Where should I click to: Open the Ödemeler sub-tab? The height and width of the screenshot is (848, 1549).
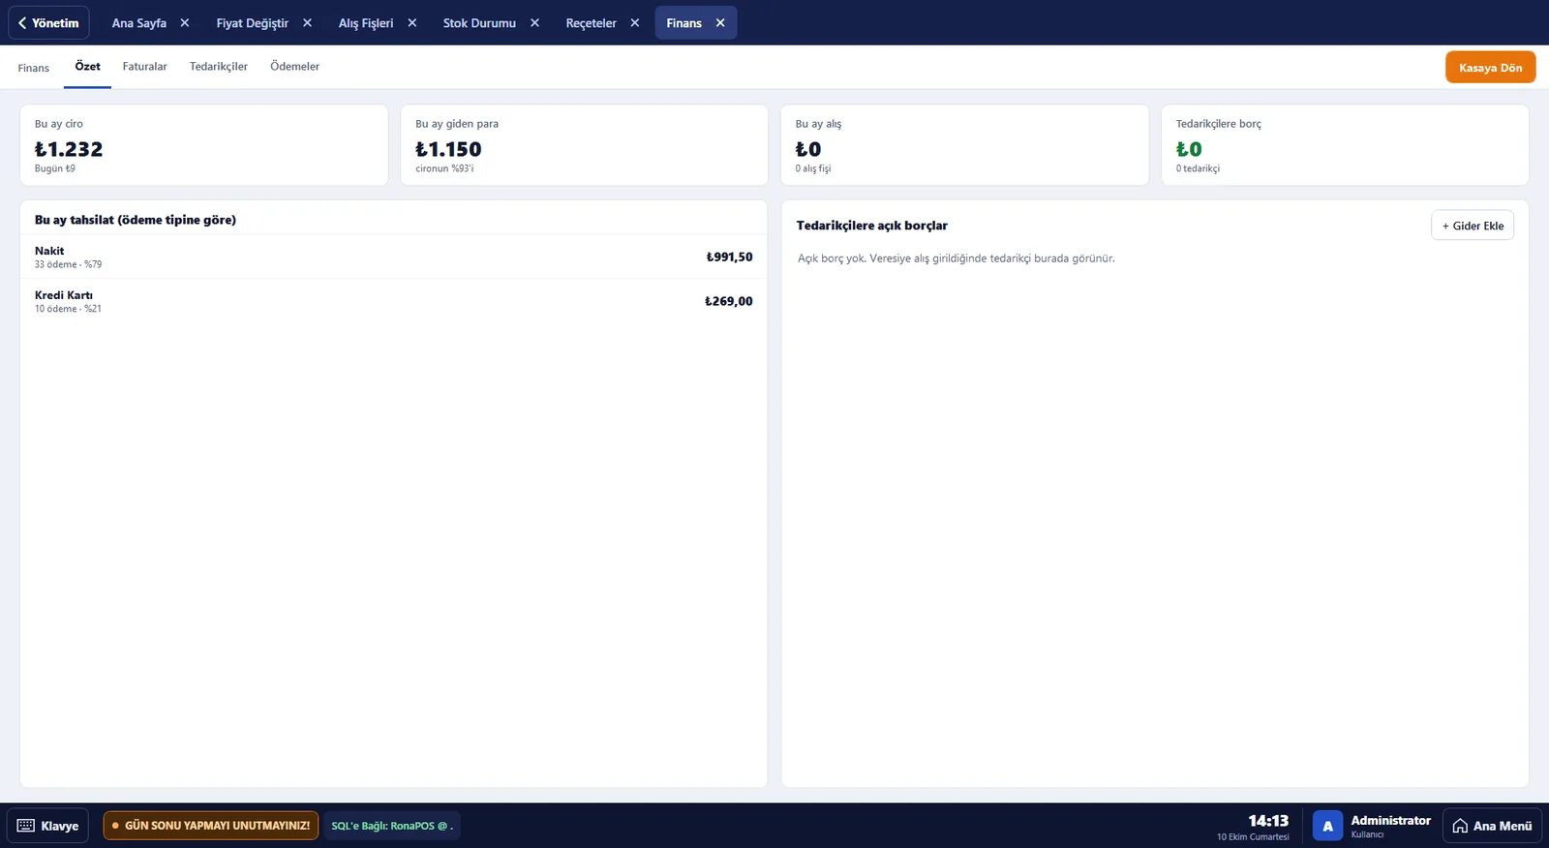click(295, 67)
